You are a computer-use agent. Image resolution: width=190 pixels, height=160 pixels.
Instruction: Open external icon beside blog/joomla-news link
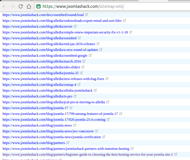pos(75,125)
